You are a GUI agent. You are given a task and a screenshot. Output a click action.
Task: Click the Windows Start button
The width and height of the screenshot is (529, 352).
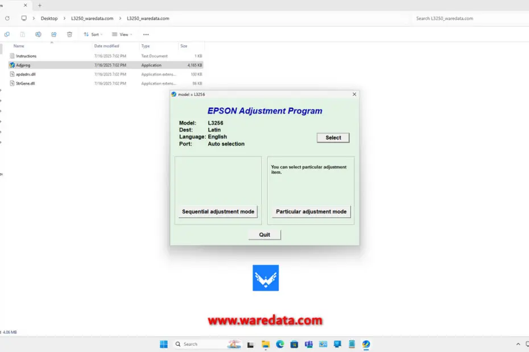(164, 344)
